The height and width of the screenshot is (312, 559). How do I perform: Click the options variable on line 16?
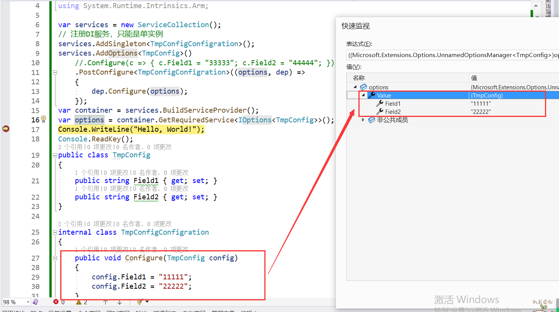pos(89,120)
